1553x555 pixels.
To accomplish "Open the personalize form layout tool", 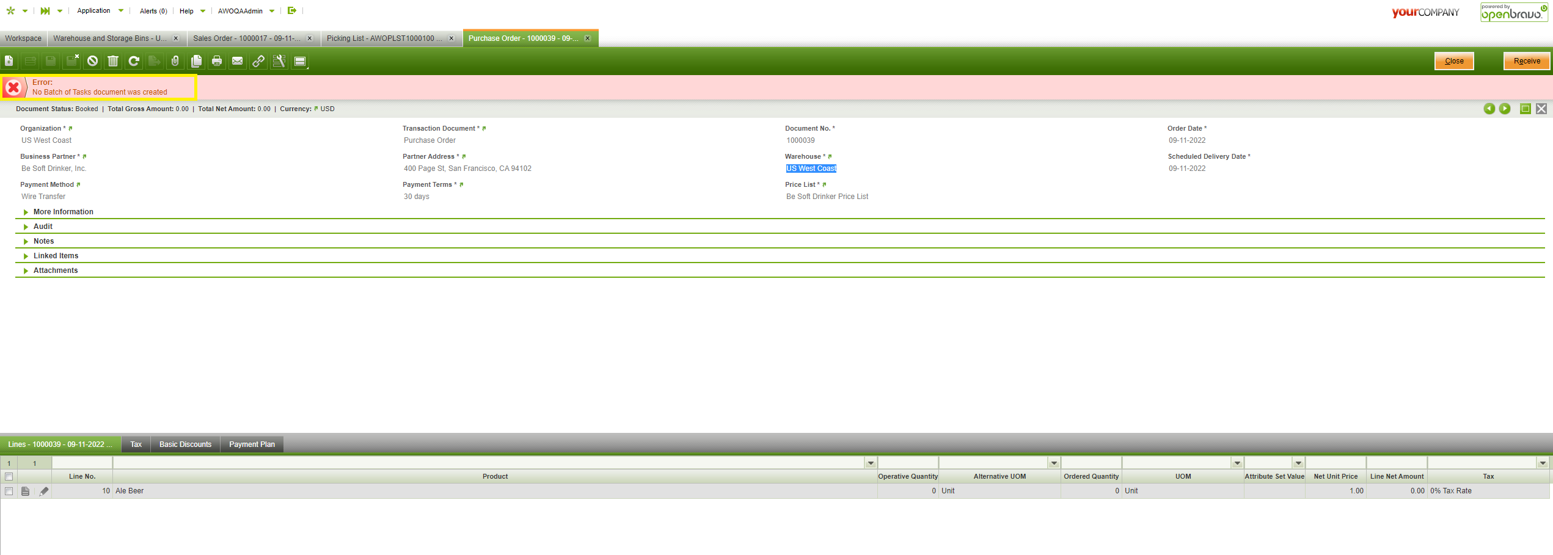I will pos(279,61).
